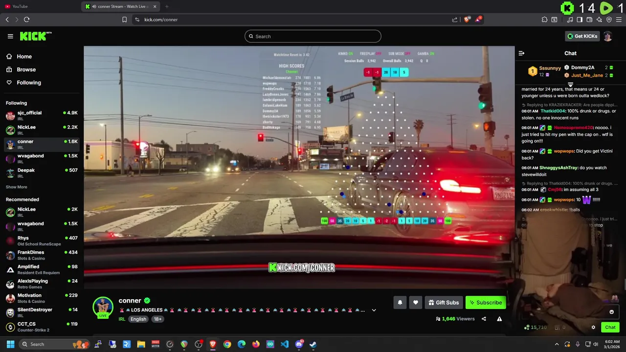Click the Sssunnyy top gifter name
This screenshot has width=626, height=352.
pyautogui.click(x=550, y=68)
